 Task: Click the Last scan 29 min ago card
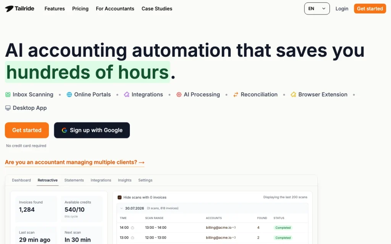(x=36, y=236)
